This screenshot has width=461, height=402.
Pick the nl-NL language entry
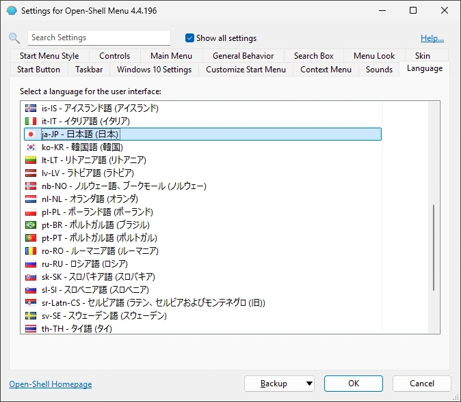203,199
